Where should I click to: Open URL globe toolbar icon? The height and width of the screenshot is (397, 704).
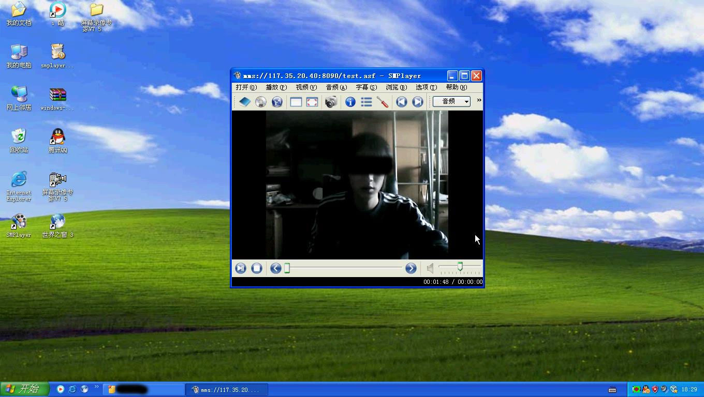coord(277,102)
